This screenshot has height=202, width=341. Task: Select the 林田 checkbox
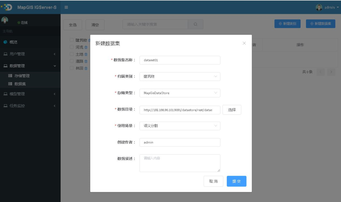click(x=72, y=68)
